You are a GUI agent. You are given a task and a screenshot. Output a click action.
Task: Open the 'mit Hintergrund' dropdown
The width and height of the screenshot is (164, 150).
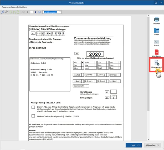click(x=52, y=12)
